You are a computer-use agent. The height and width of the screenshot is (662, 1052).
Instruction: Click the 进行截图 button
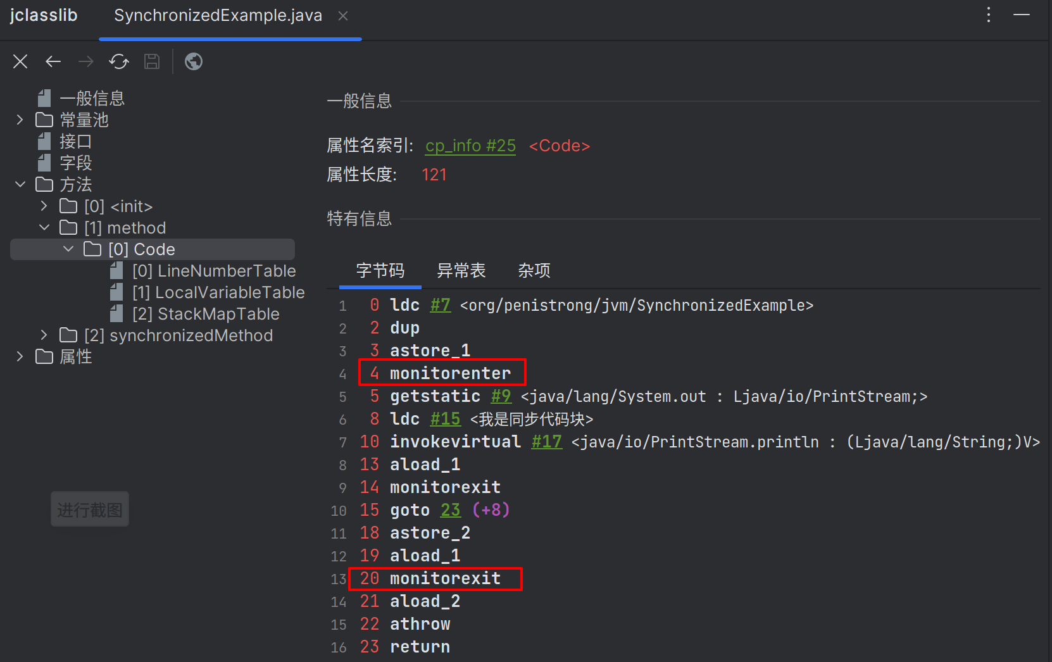click(x=90, y=509)
